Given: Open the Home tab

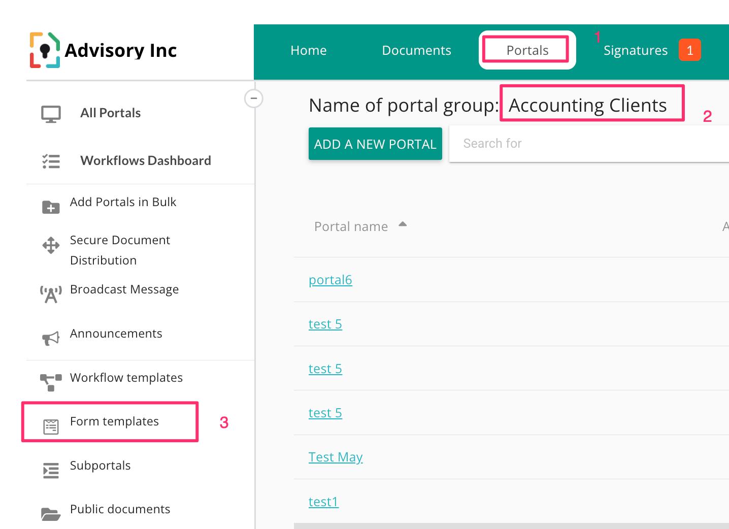Looking at the screenshot, I should pos(309,50).
